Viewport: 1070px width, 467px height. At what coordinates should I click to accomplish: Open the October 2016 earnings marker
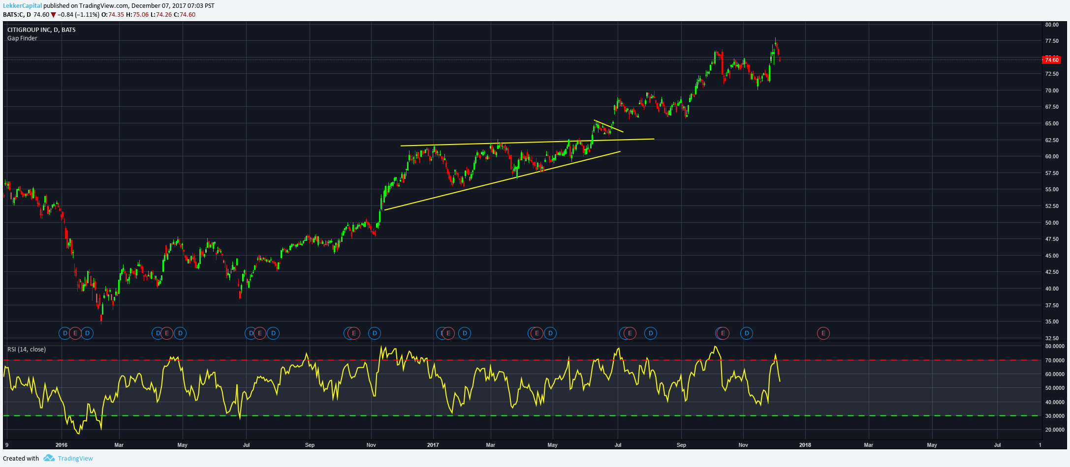tap(353, 333)
